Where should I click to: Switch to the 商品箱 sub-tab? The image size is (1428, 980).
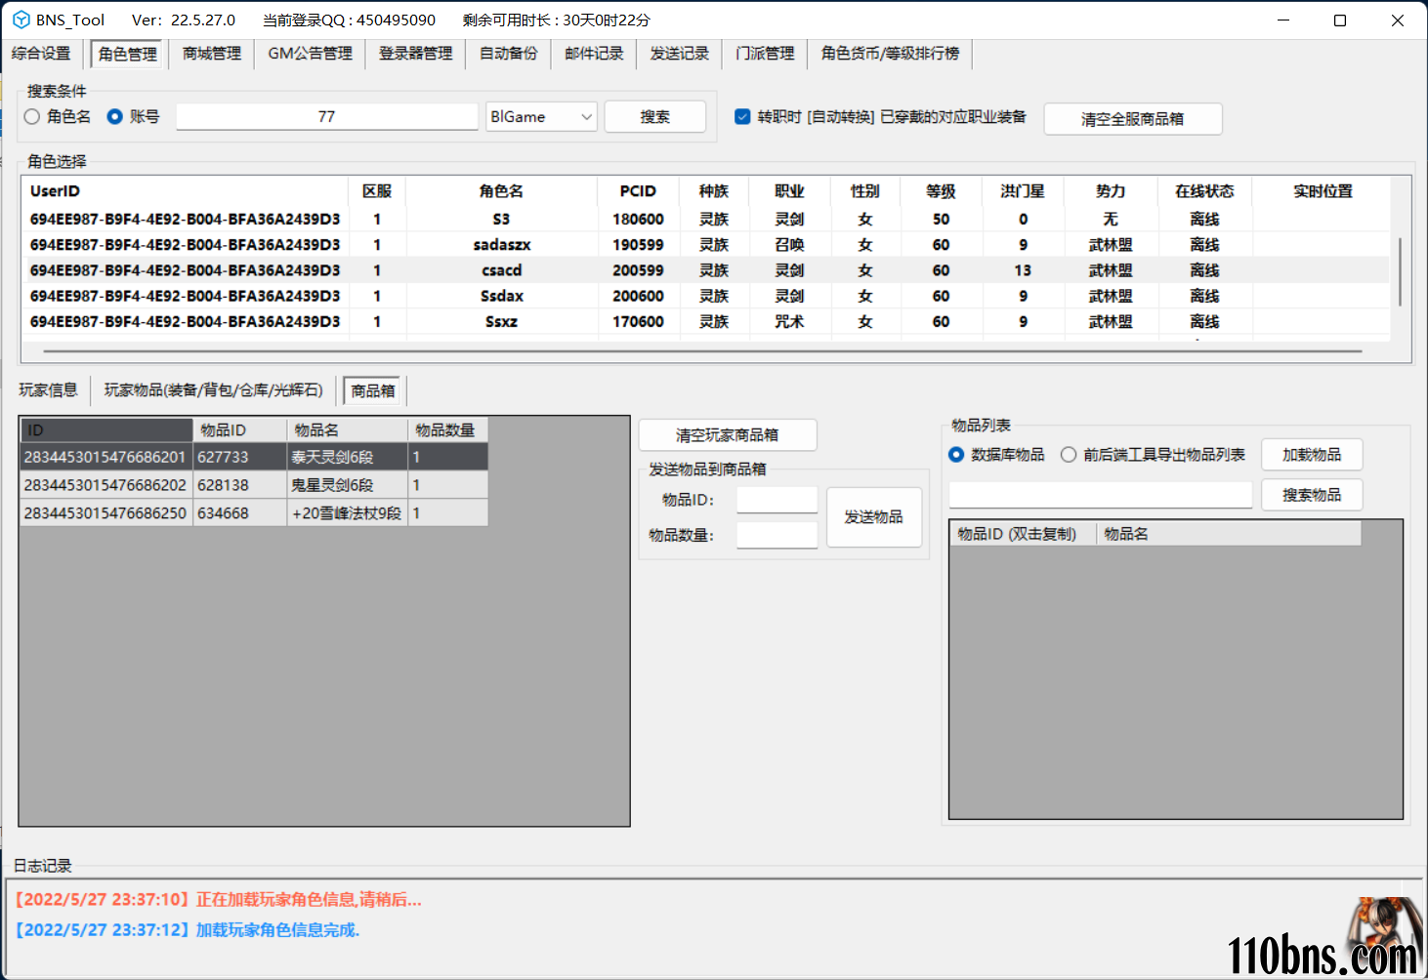372,391
